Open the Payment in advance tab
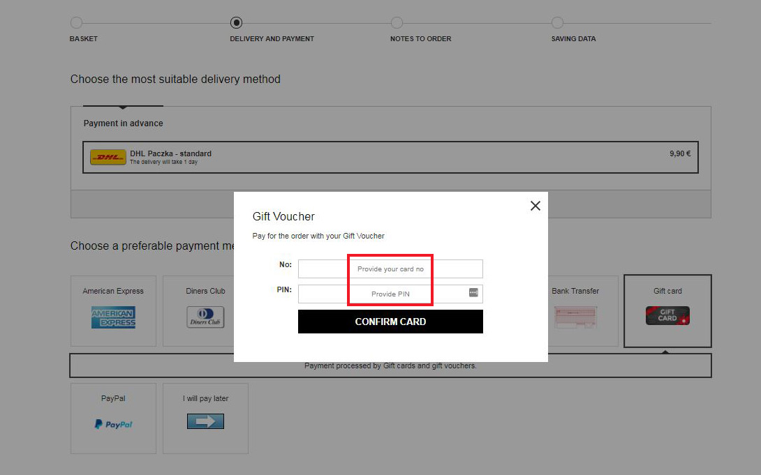The image size is (761, 475). tap(123, 123)
